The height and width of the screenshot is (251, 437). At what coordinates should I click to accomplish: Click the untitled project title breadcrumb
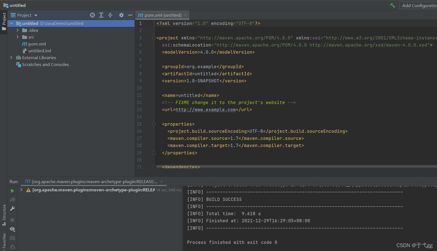pyautogui.click(x=18, y=5)
